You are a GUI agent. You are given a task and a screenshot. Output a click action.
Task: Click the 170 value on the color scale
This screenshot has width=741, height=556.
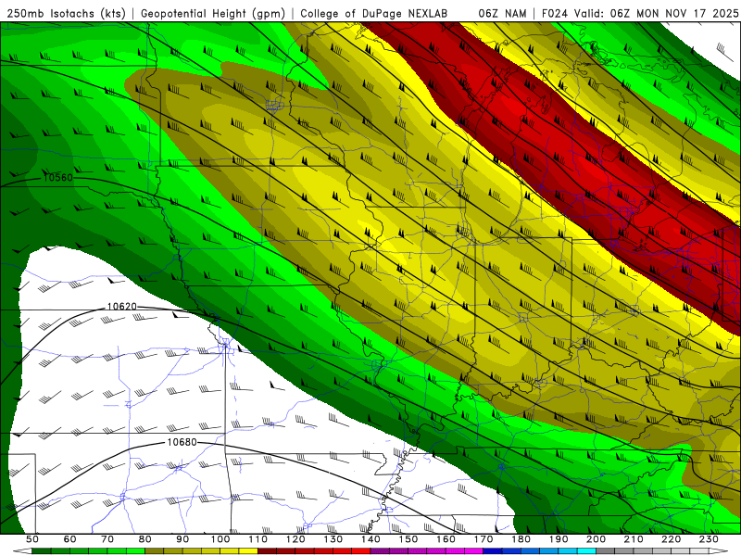[x=484, y=539]
